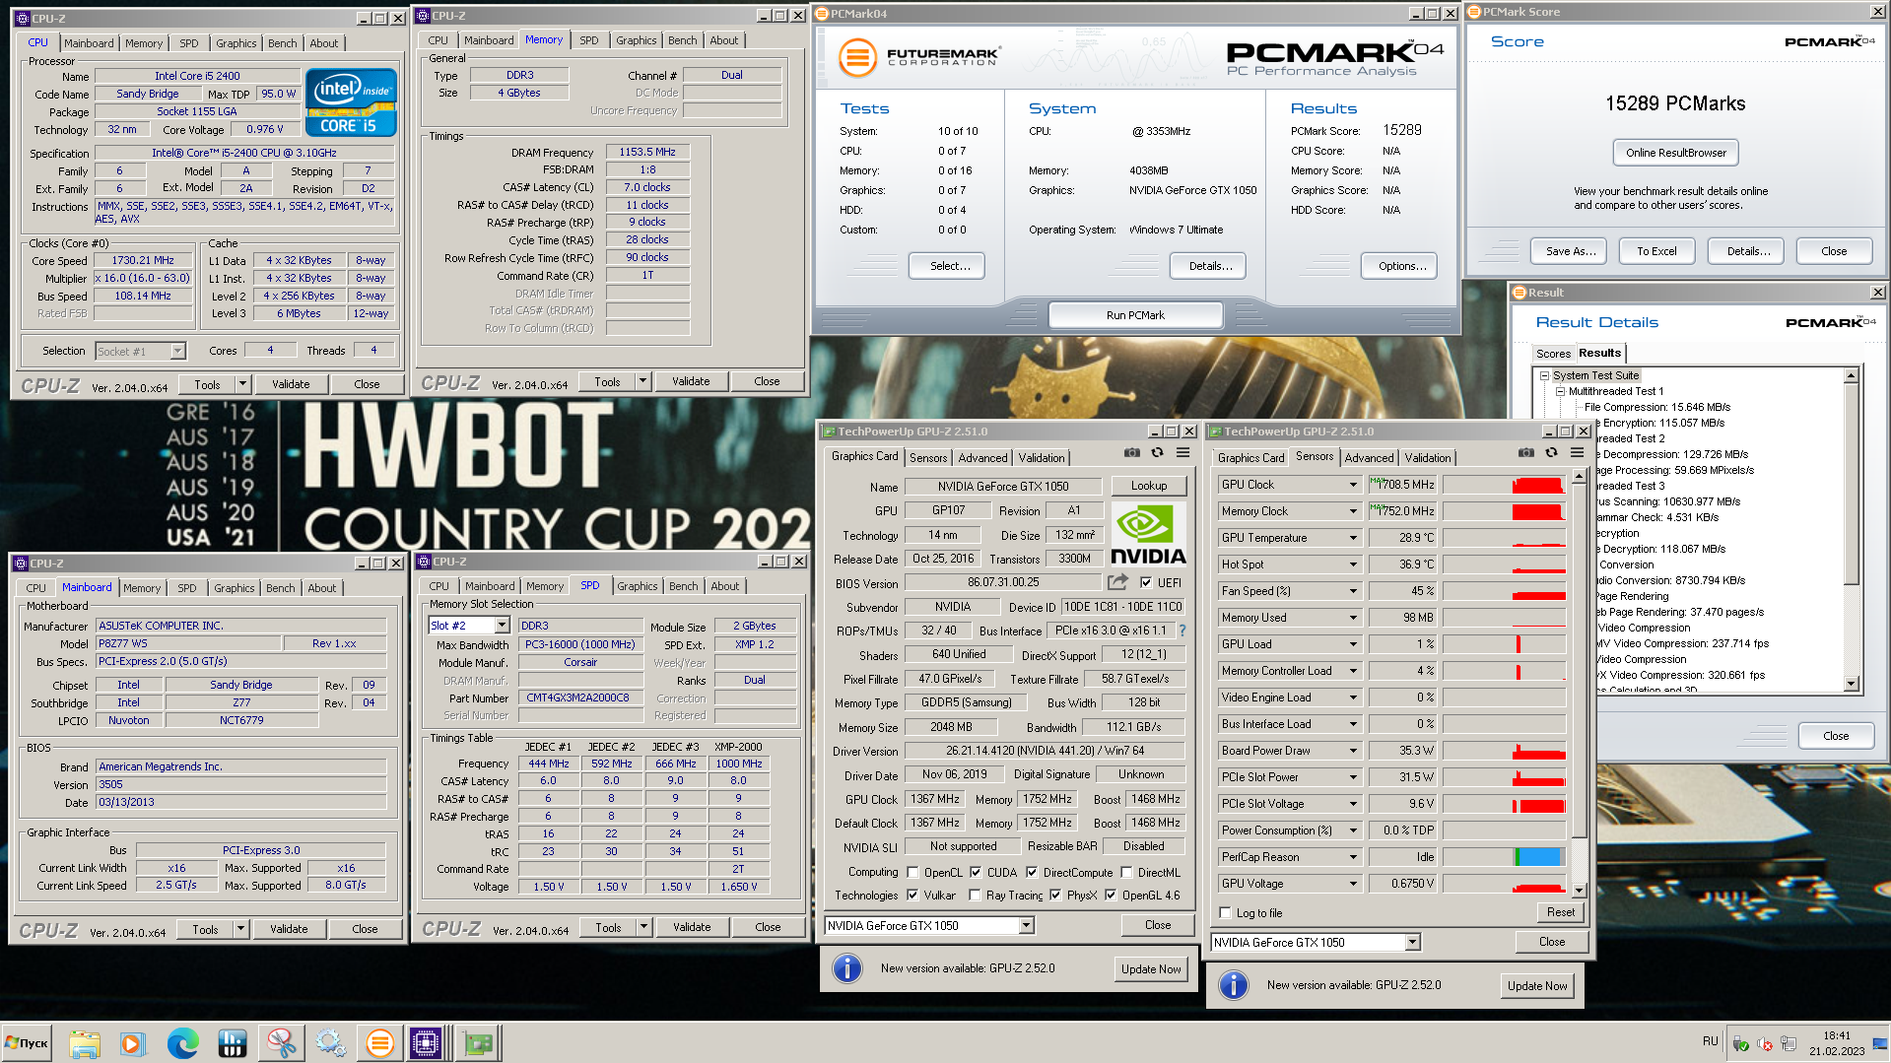Image resolution: width=1891 pixels, height=1063 pixels.
Task: Open the Start (Пуск) button
Action: 28,1043
